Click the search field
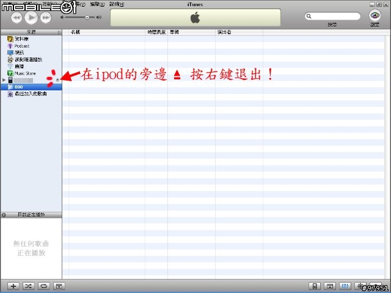The height and width of the screenshot is (293, 391). 332,16
